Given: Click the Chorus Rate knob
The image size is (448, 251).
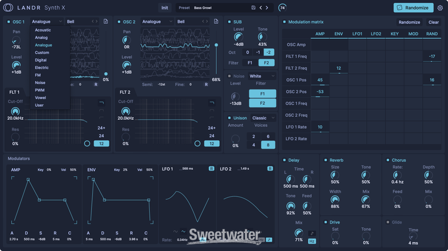Looking at the screenshot, I should point(397,175).
